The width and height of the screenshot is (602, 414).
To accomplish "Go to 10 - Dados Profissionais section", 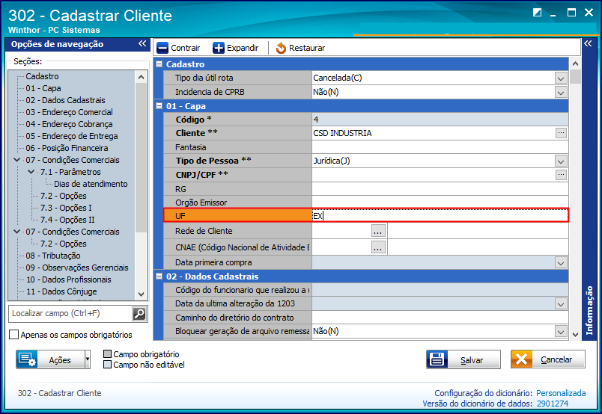I will (69, 279).
